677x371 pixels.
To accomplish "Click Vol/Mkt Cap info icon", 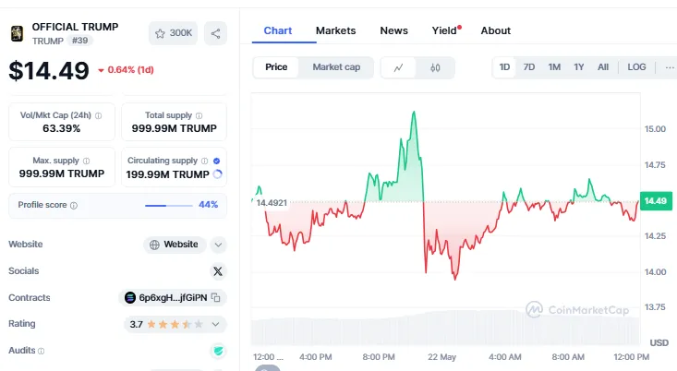I will [98, 115].
